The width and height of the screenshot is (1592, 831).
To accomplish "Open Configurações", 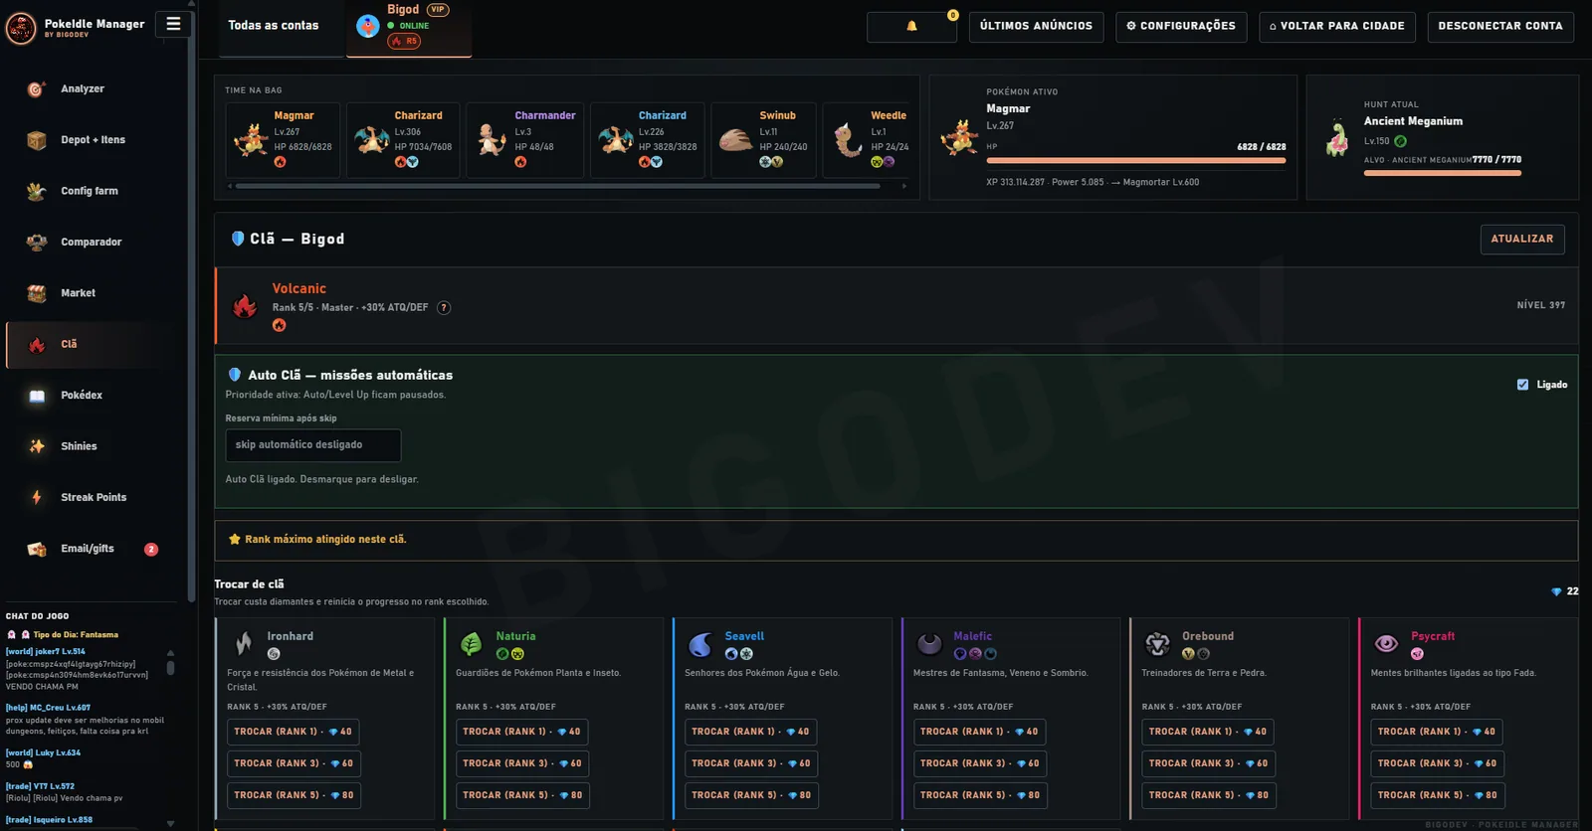I will coord(1181,26).
